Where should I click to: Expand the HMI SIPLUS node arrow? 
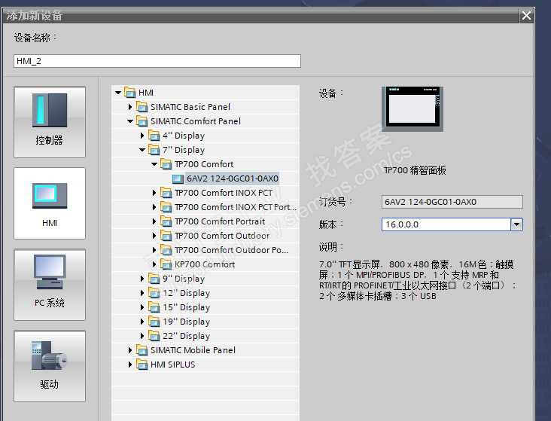tap(130, 365)
